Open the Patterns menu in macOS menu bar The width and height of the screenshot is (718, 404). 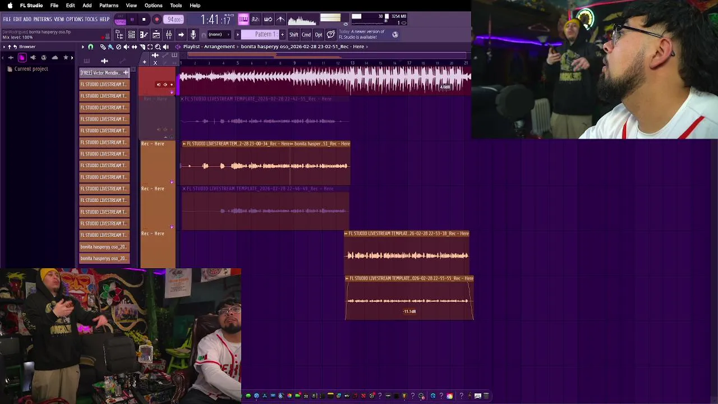[x=109, y=6]
